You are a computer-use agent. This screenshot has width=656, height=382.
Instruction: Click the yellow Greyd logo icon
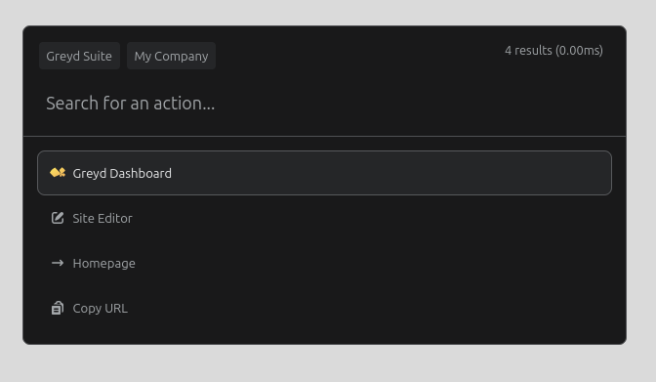pos(58,173)
